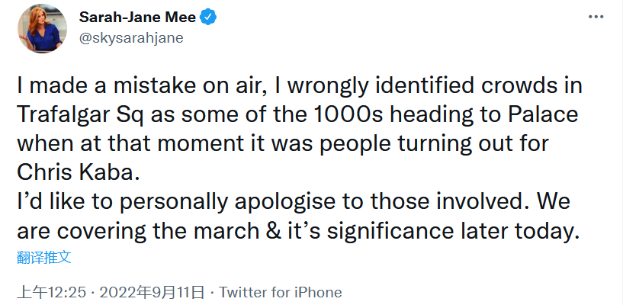
Task: Click the 2022年9月11日 date
Action: pos(153,293)
